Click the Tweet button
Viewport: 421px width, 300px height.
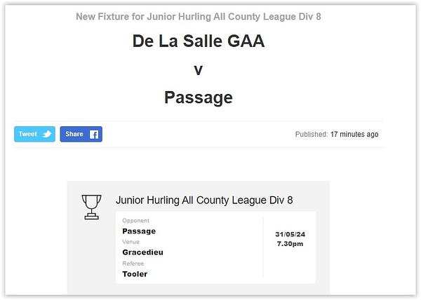34,134
